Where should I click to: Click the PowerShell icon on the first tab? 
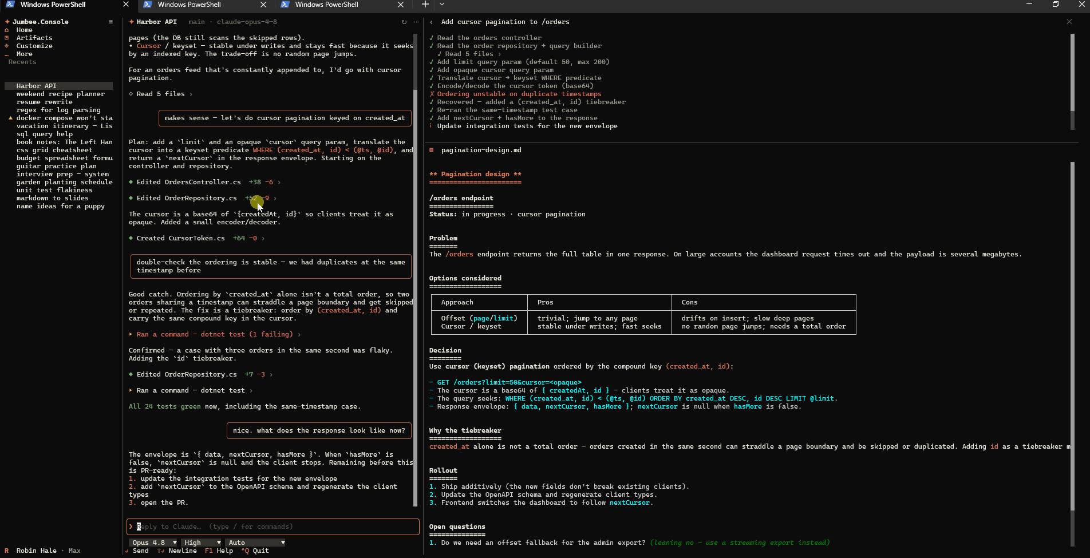pos(10,5)
